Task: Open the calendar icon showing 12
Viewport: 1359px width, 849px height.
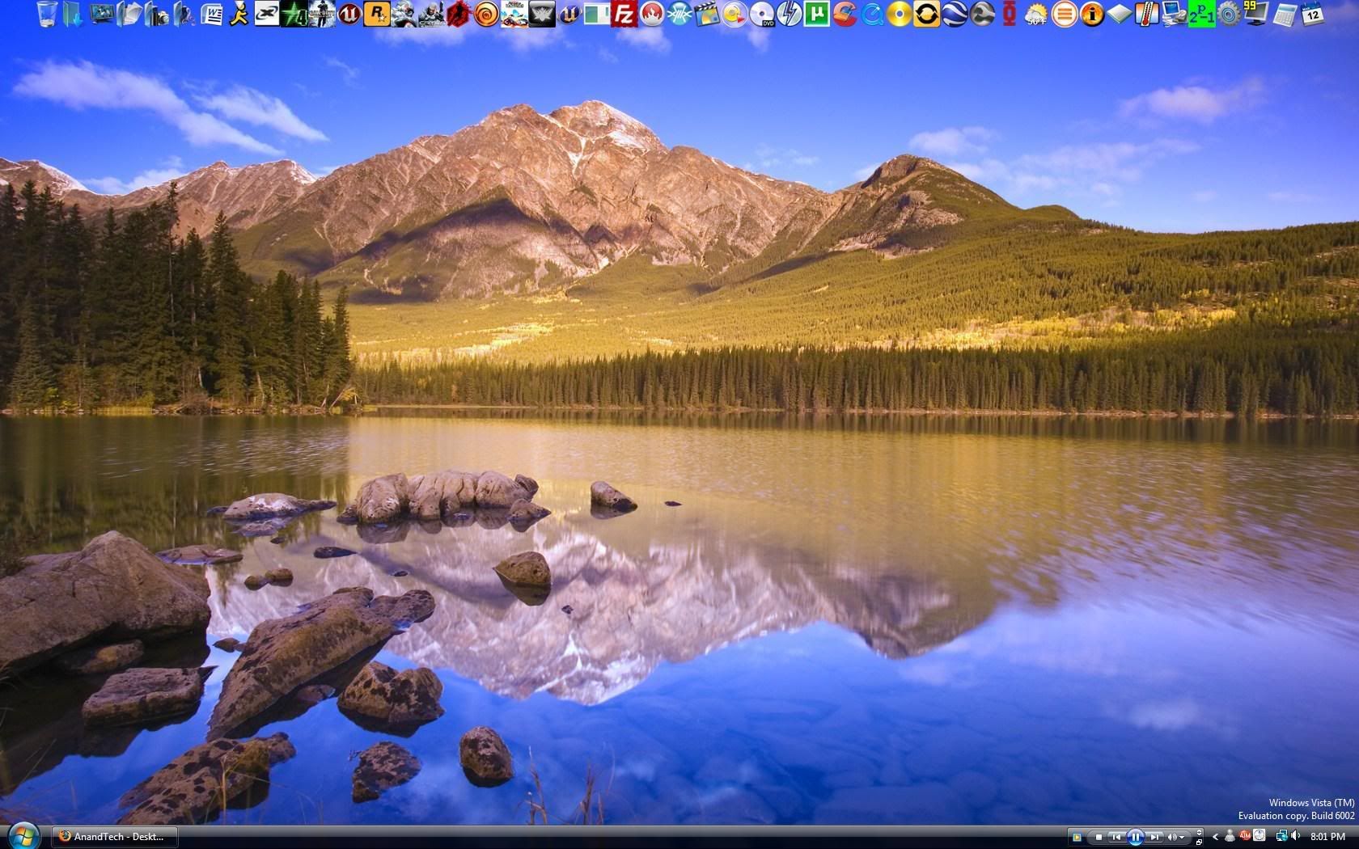Action: [1311, 14]
